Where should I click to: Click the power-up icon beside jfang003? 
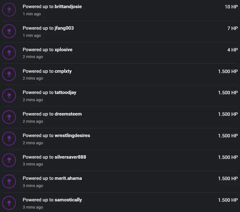9,31
